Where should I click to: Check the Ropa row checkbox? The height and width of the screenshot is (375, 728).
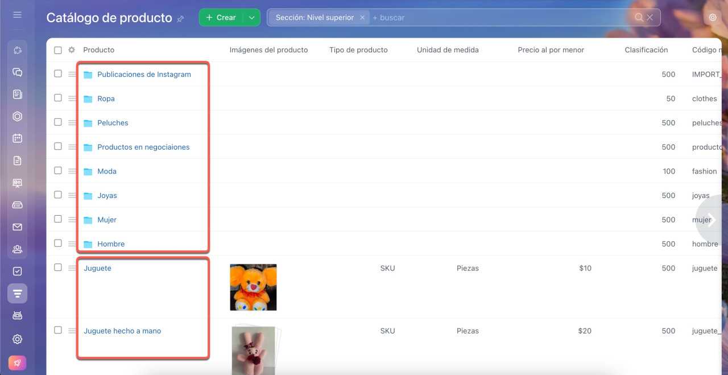point(58,98)
